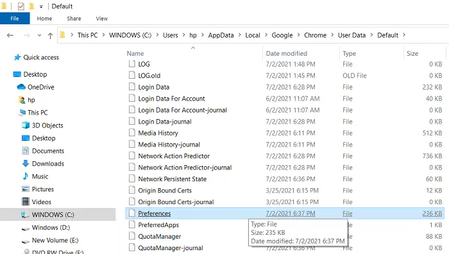Select New Volume (E:) in navigation pane

tap(55, 241)
